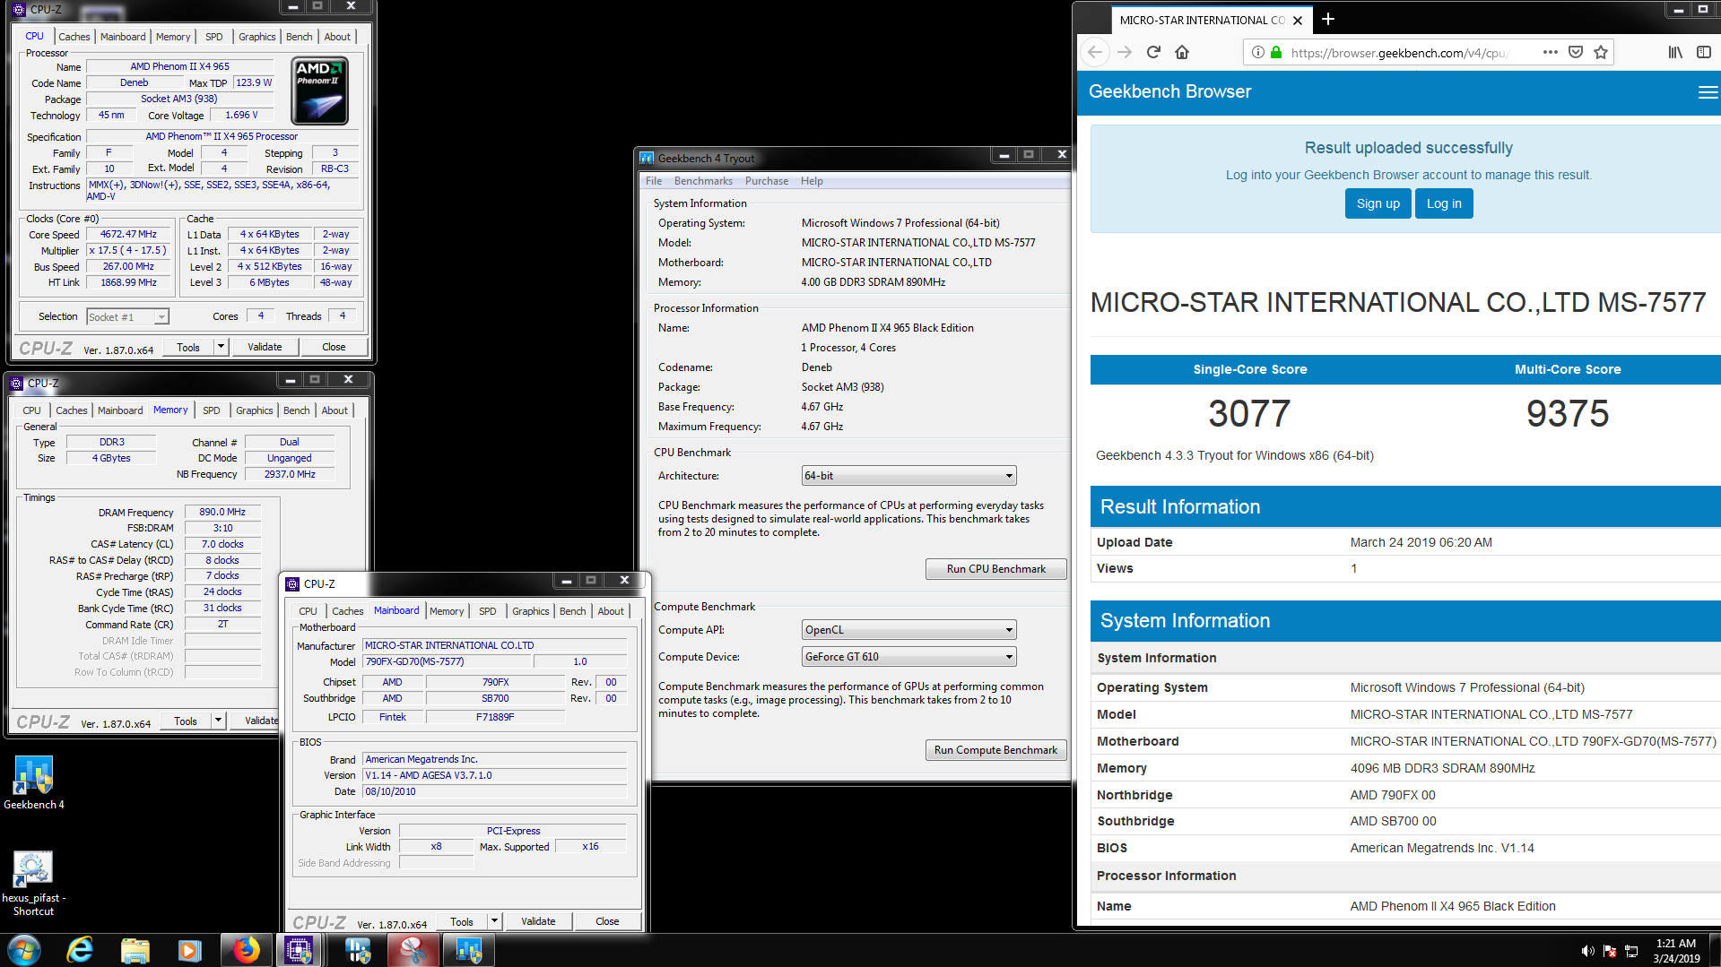
Task: Open Firefox library icon
Action: [1675, 52]
